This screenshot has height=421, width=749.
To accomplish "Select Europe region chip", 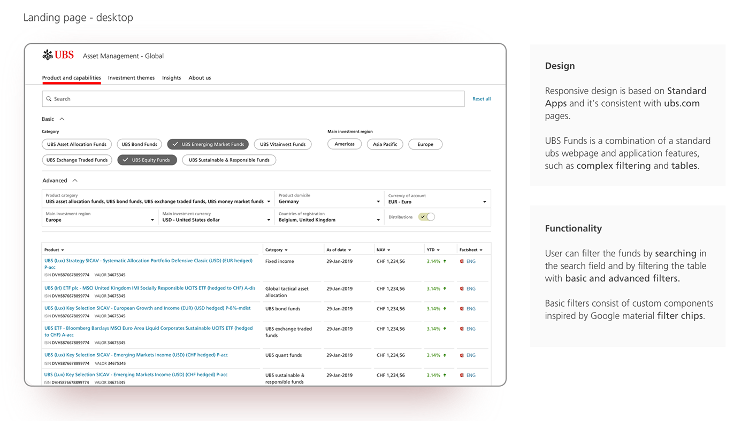I will tap(425, 144).
